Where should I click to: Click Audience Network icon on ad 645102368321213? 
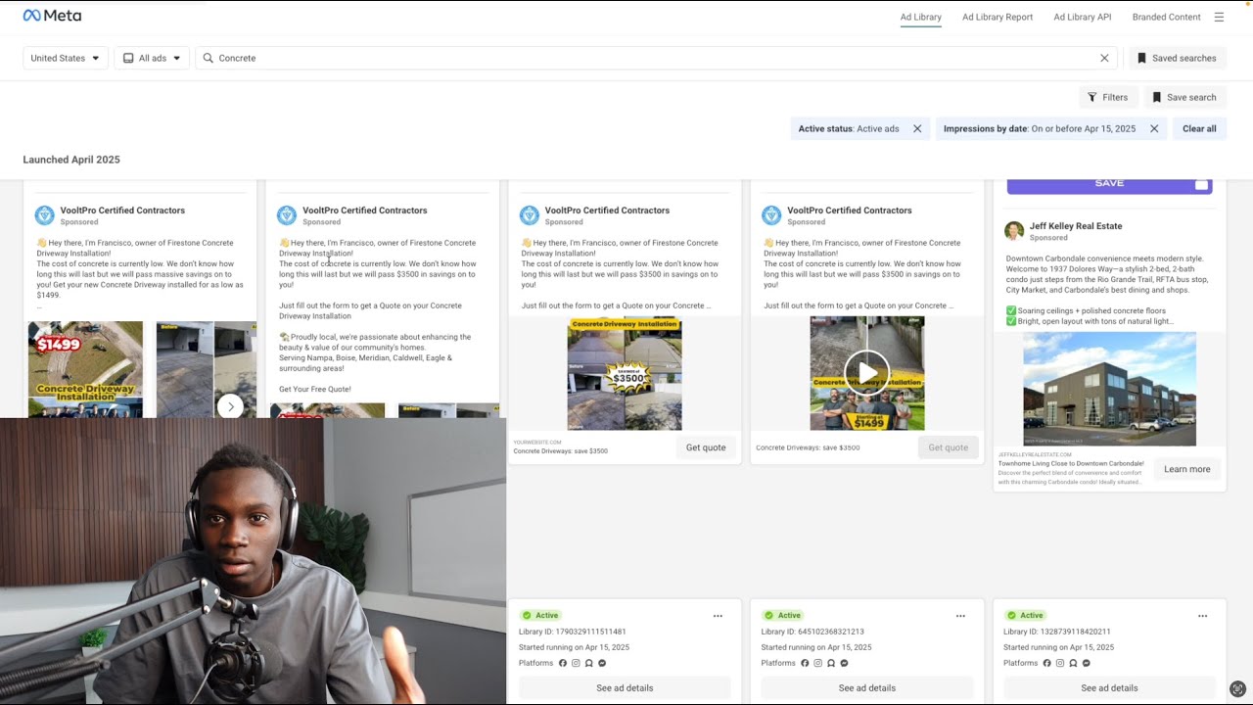pos(831,663)
